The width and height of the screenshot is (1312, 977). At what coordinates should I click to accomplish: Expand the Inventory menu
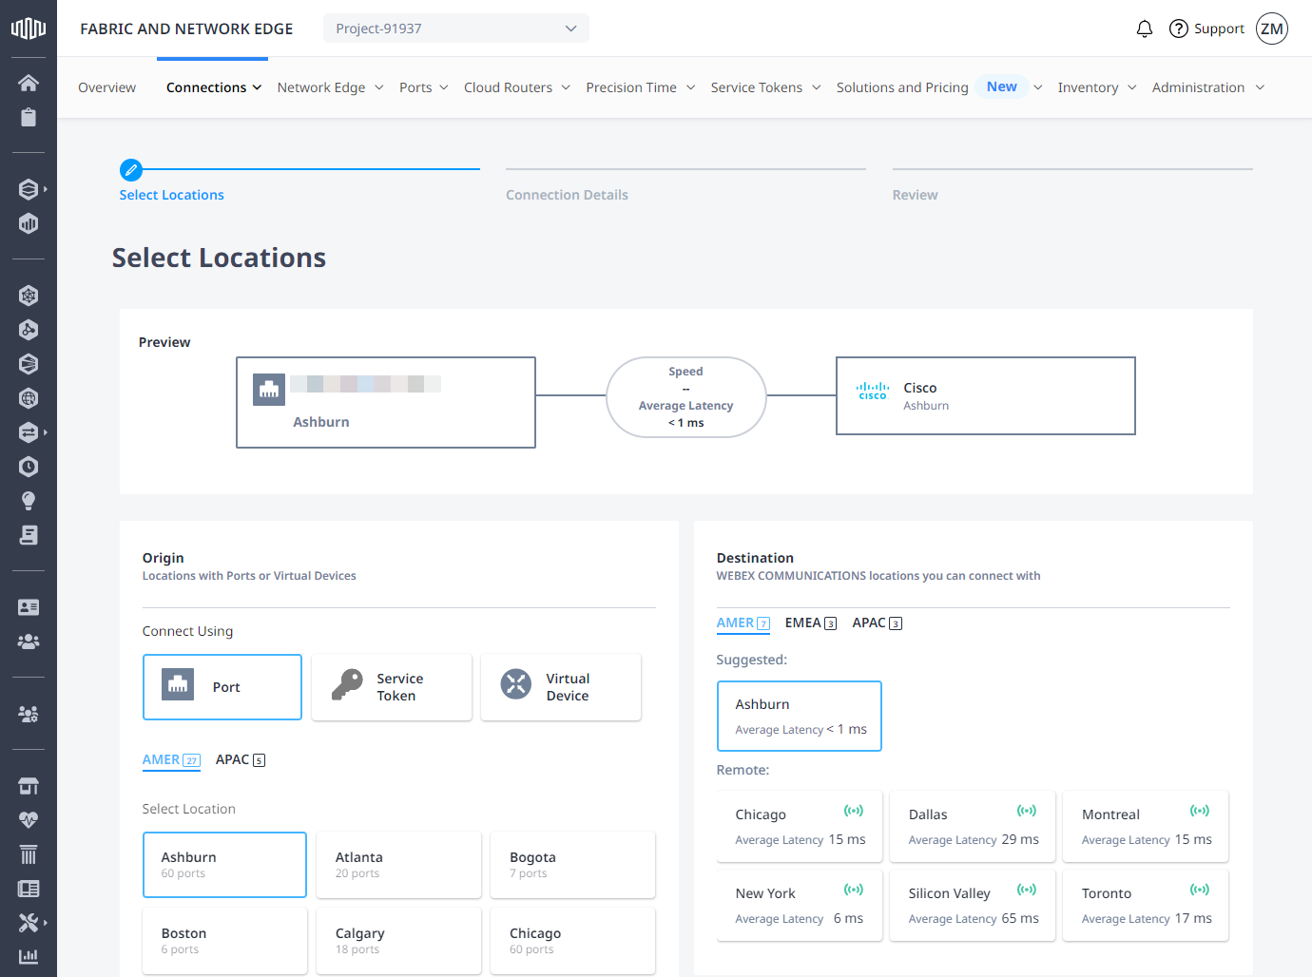click(x=1097, y=87)
